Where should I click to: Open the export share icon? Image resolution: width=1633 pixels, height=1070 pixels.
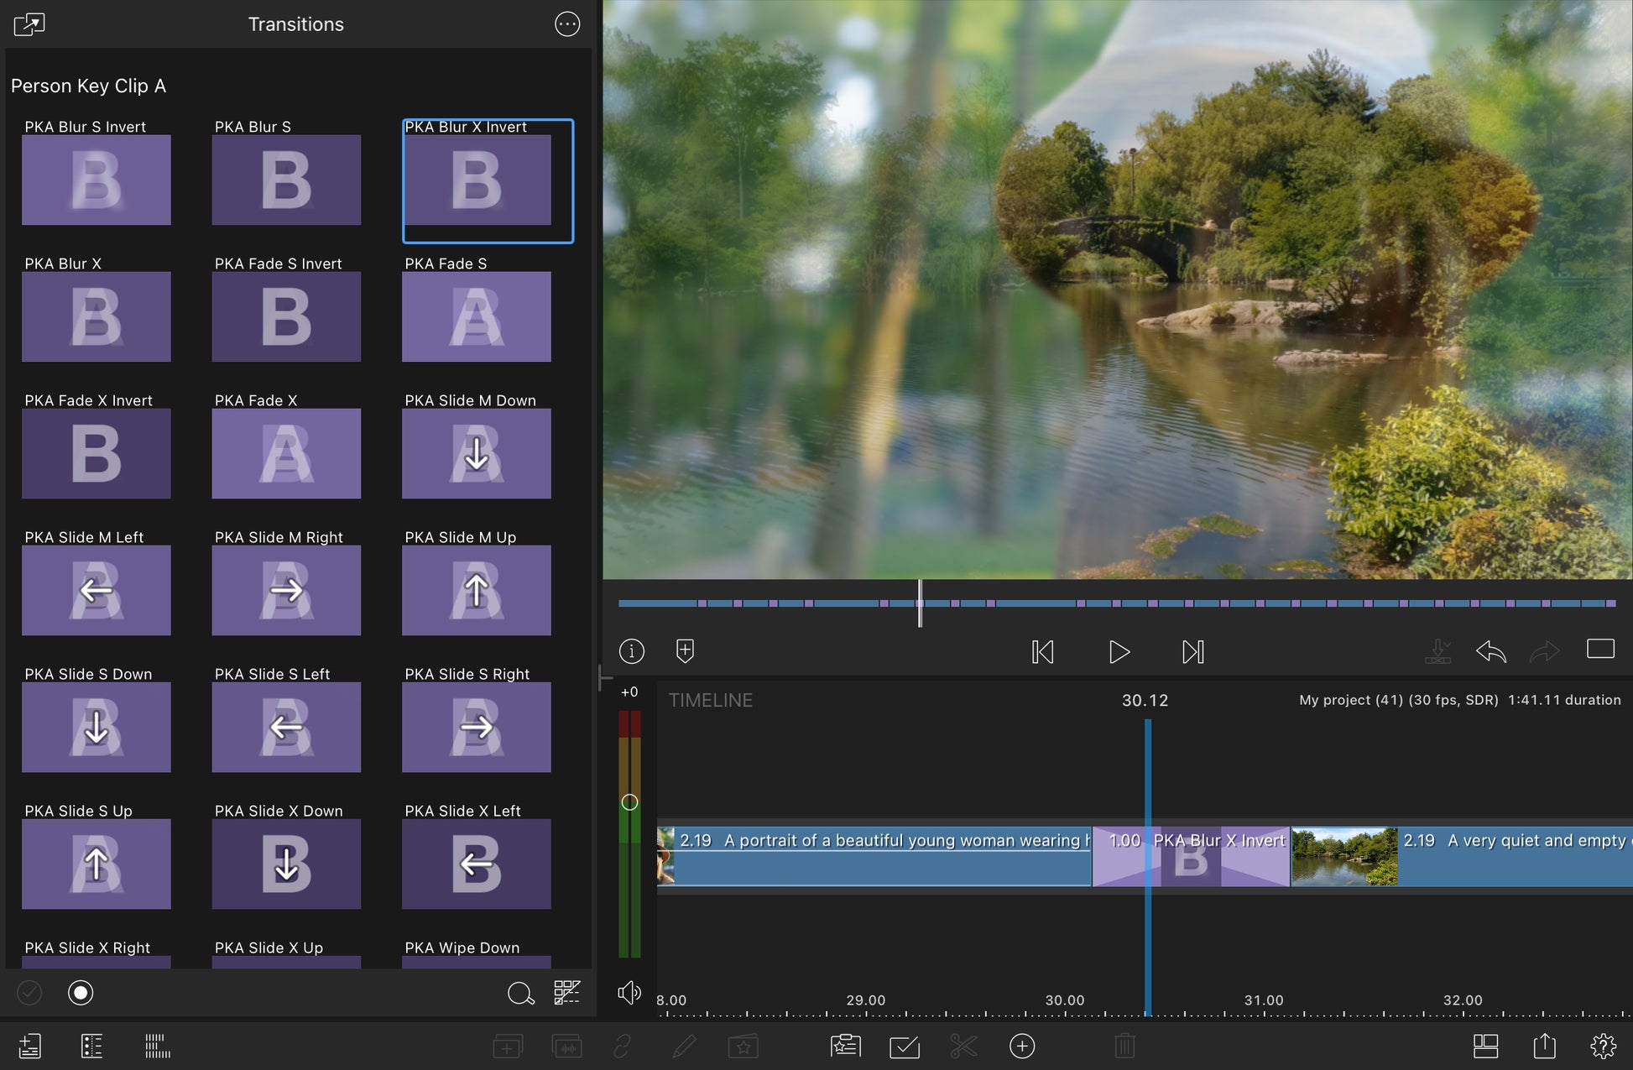(x=1544, y=1046)
